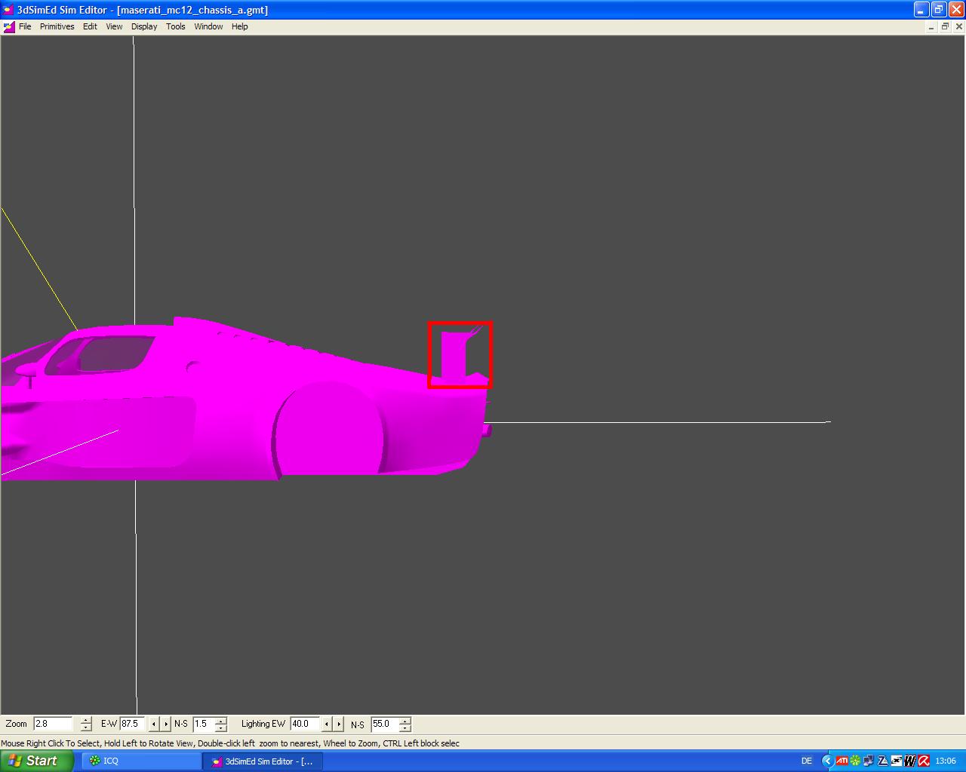Click the Lighting N-S value field
Viewport: 966px width, 772px height.
coord(383,724)
